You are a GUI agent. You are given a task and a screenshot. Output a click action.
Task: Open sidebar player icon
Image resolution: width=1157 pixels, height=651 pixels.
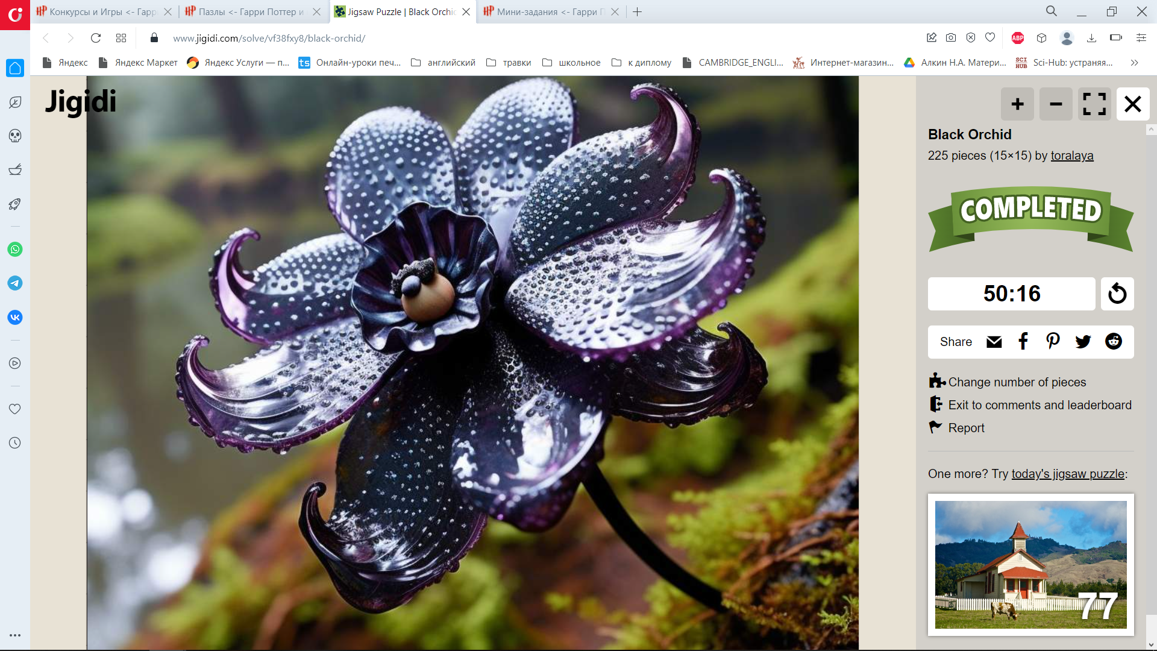15,363
